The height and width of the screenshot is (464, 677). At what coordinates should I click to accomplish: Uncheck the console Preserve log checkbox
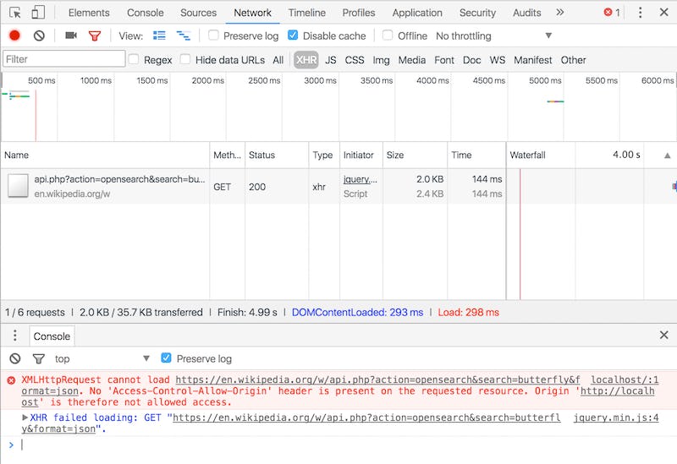point(166,358)
